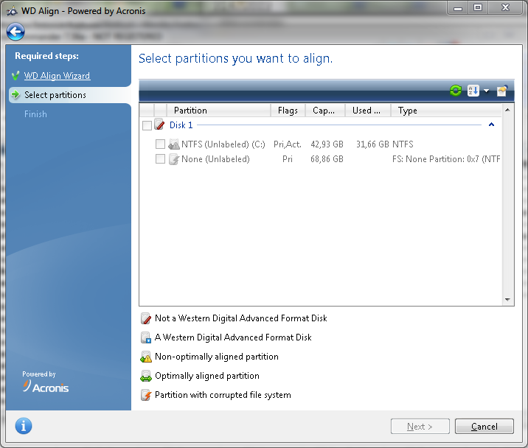Sort by the Partition column header
Image resolution: width=528 pixels, height=448 pixels.
218,111
